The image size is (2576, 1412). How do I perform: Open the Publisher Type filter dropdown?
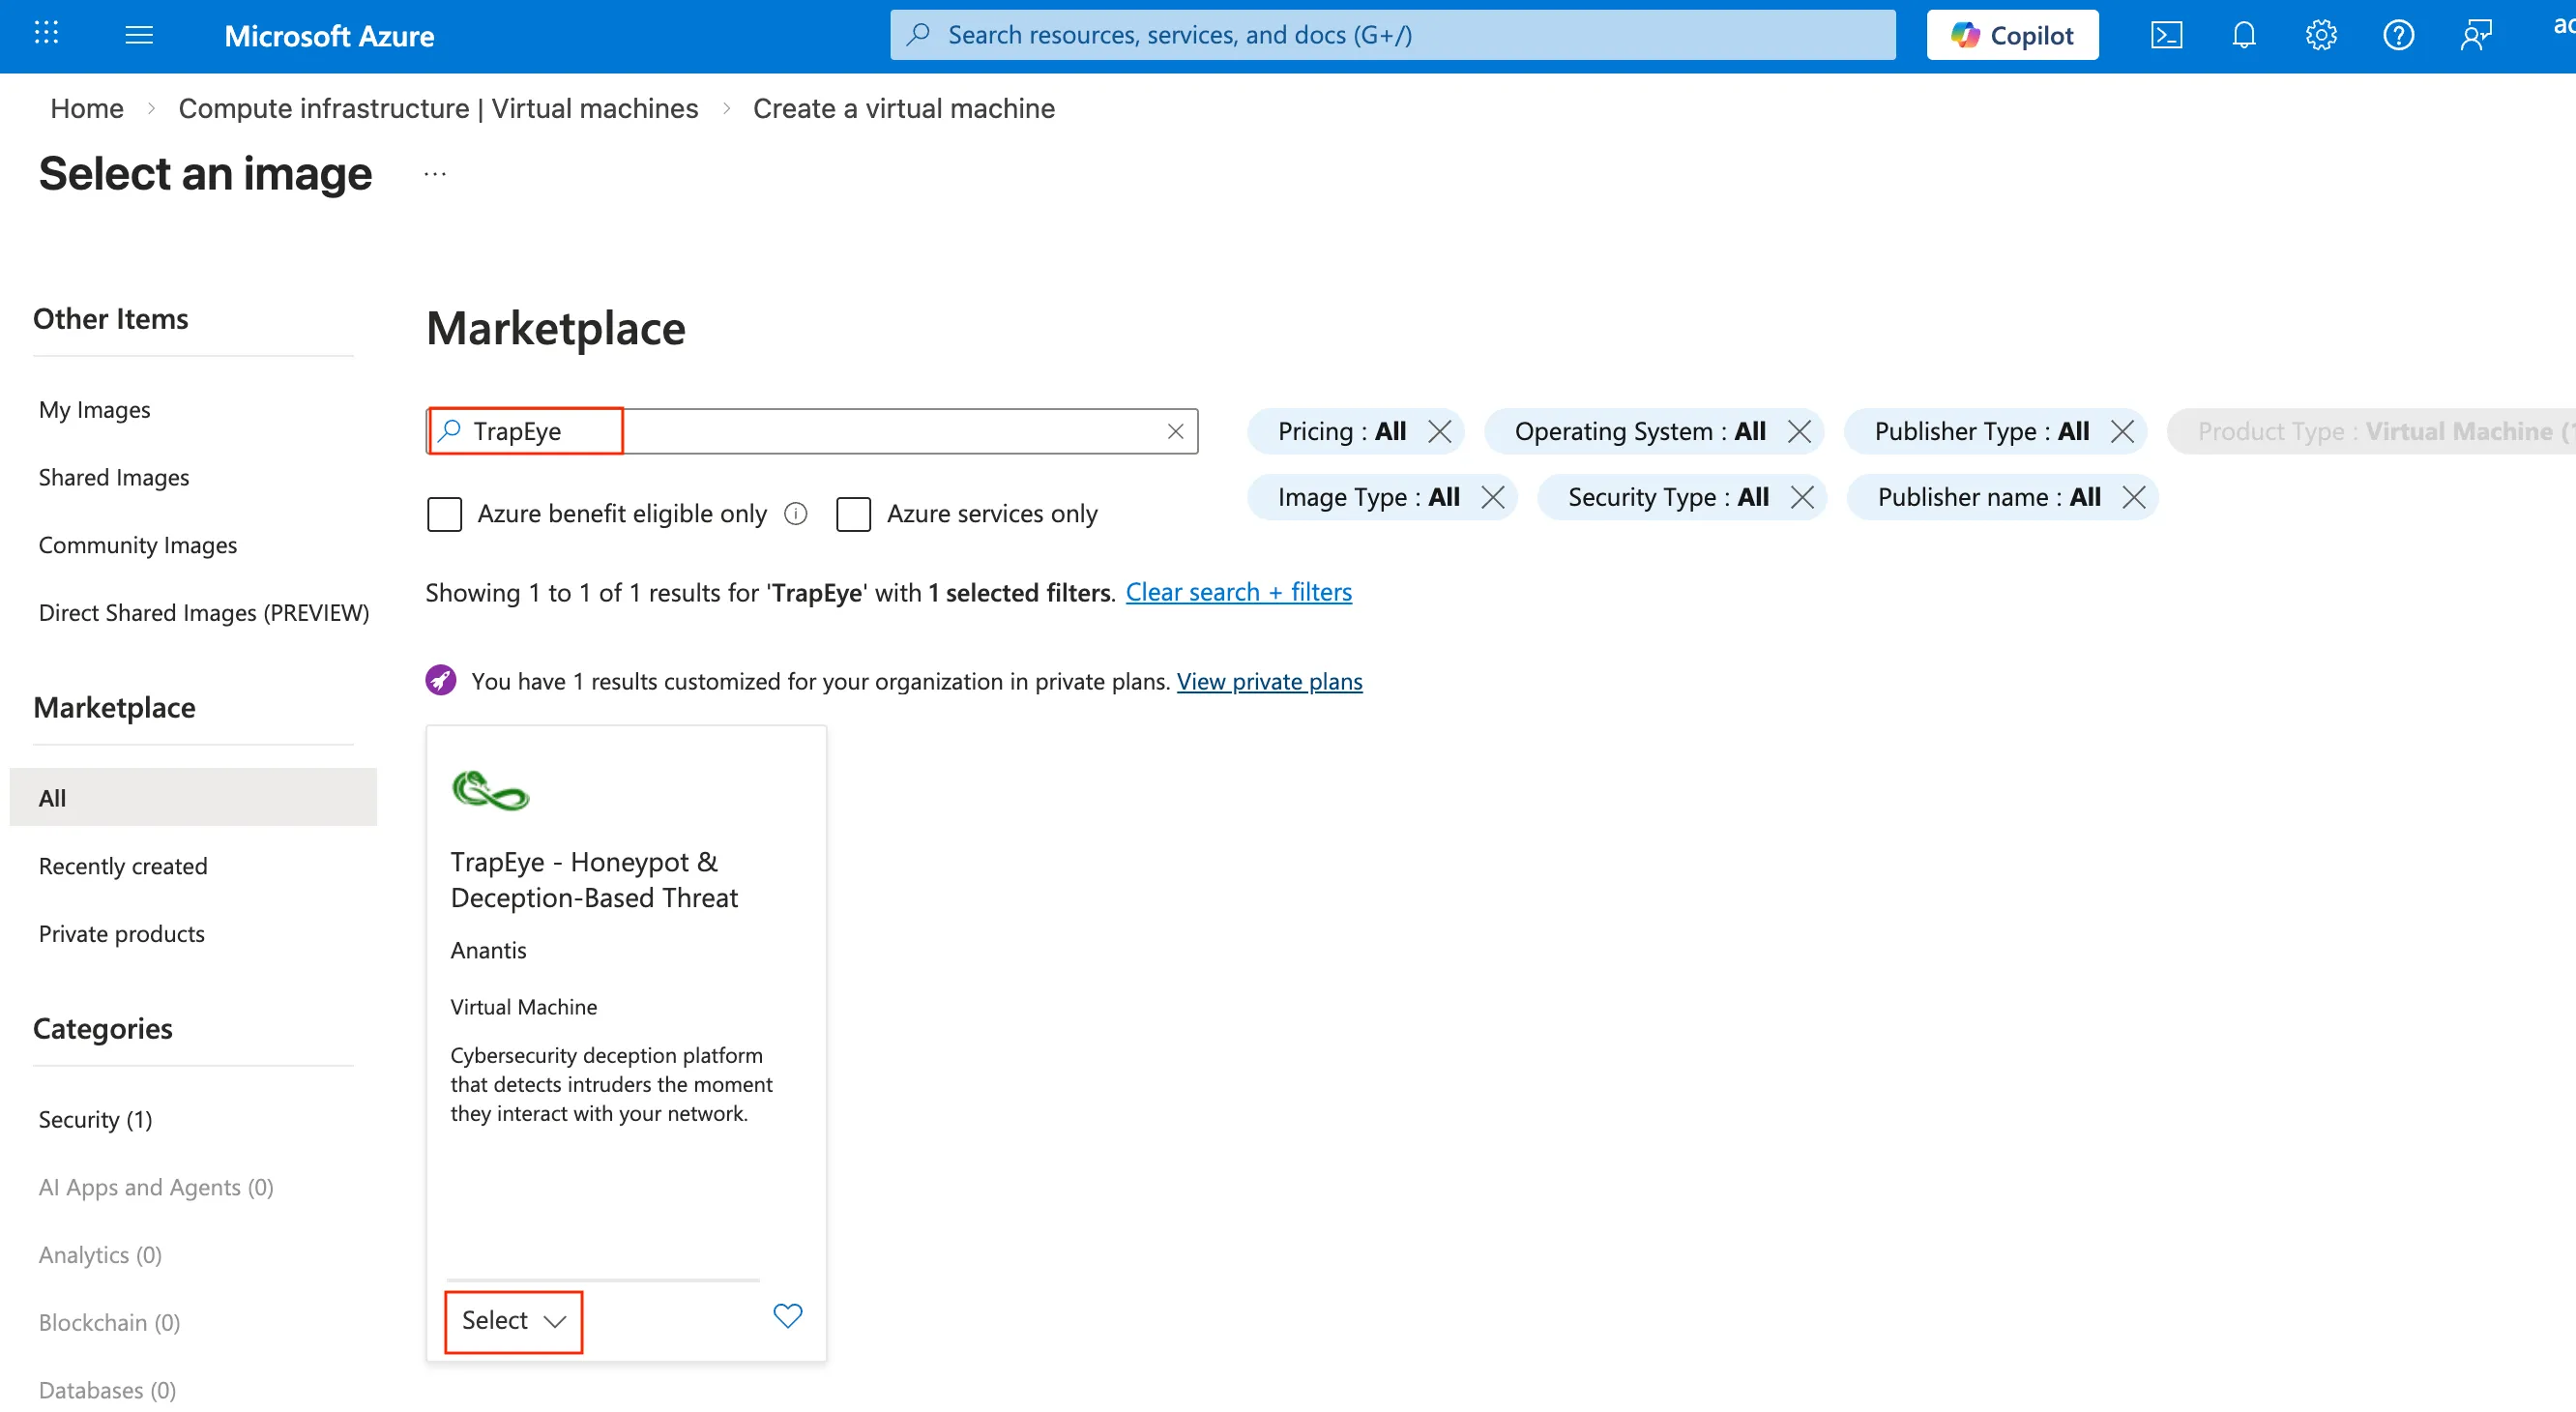click(1980, 431)
